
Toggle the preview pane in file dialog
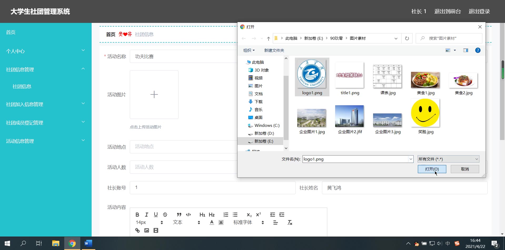466,50
